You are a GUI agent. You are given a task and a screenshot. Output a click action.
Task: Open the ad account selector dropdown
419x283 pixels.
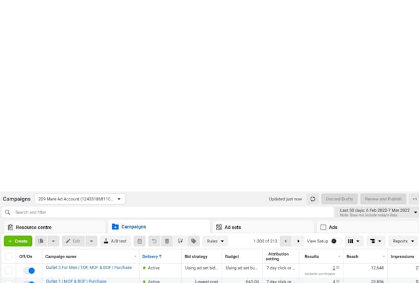coord(79,199)
